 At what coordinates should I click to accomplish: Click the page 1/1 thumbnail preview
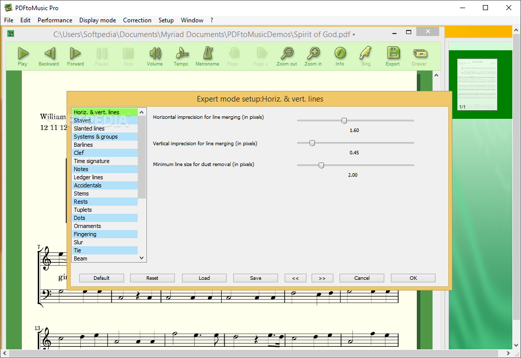477,84
